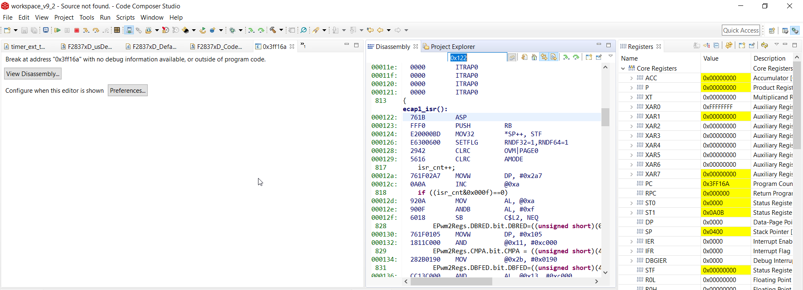Click the Preferences button
Image resolution: width=803 pixels, height=290 pixels.
tap(128, 91)
